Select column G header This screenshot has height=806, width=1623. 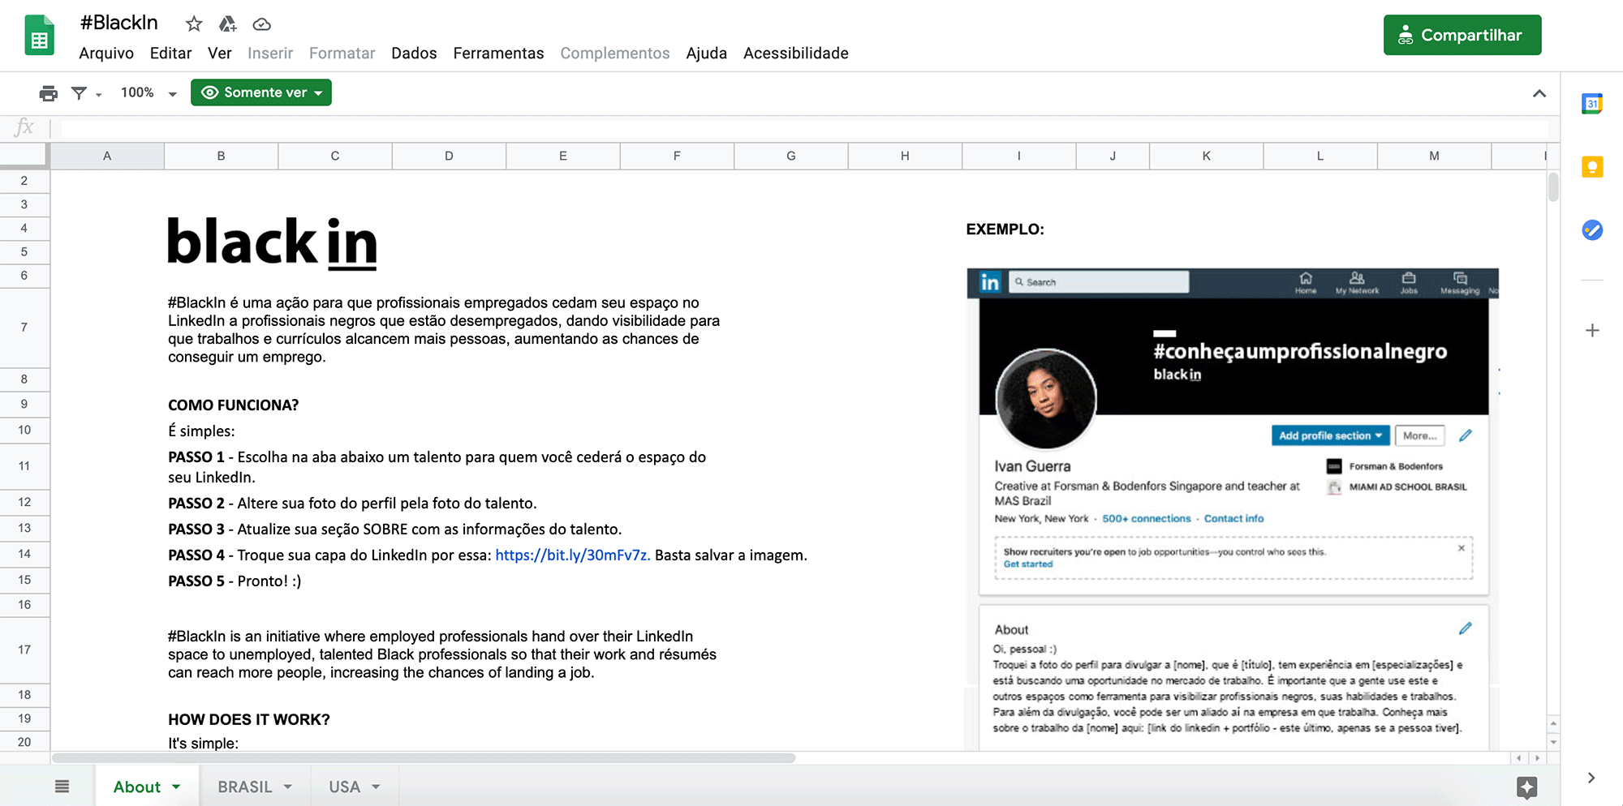(x=791, y=156)
